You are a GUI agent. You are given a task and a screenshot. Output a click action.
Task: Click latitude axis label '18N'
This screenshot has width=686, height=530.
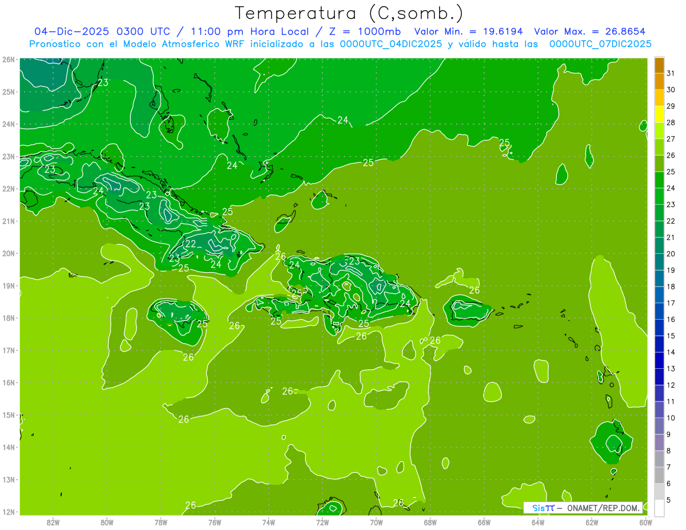(9, 318)
